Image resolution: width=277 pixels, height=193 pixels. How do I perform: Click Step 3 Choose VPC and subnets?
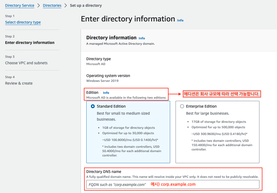click(26, 63)
